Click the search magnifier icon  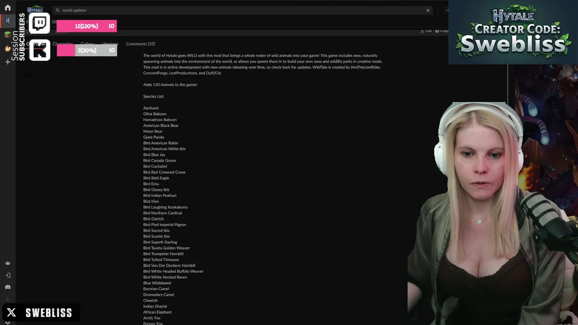tap(57, 10)
